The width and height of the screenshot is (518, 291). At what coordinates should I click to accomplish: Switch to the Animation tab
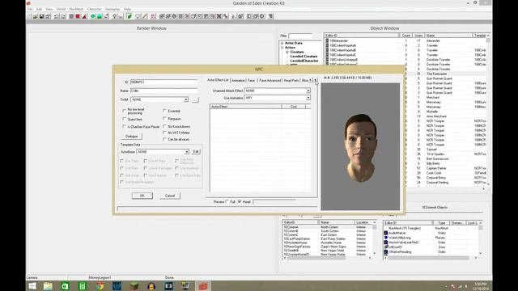238,81
